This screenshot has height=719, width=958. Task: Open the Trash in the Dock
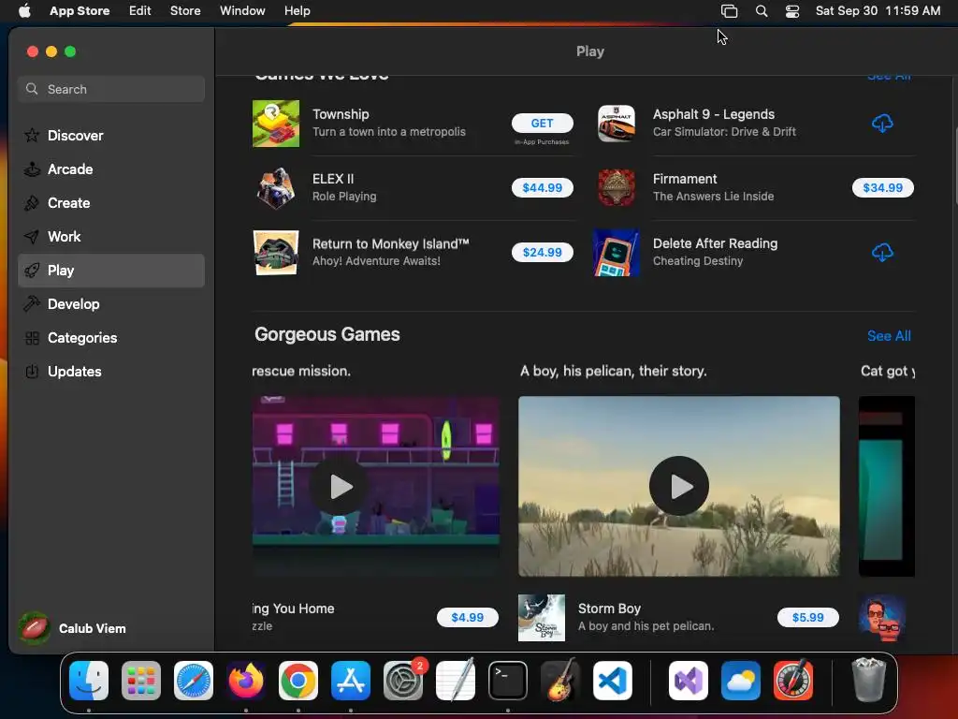tap(868, 681)
